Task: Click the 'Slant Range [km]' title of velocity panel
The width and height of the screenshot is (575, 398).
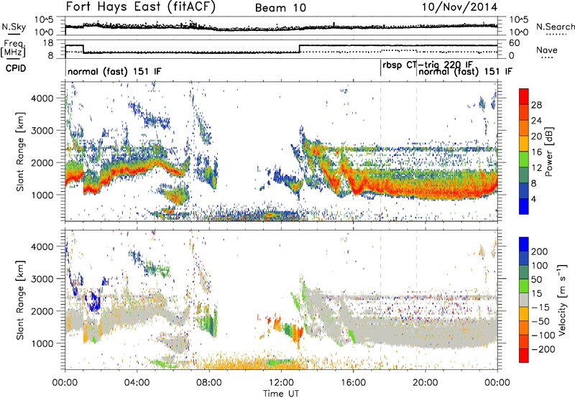Action: tap(20, 300)
